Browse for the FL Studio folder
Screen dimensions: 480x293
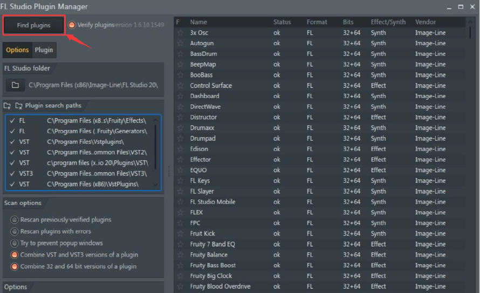point(16,85)
